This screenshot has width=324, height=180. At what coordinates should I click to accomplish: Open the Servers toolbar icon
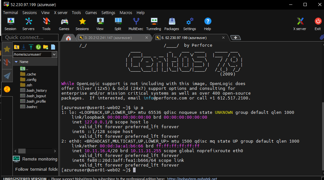[28, 24]
